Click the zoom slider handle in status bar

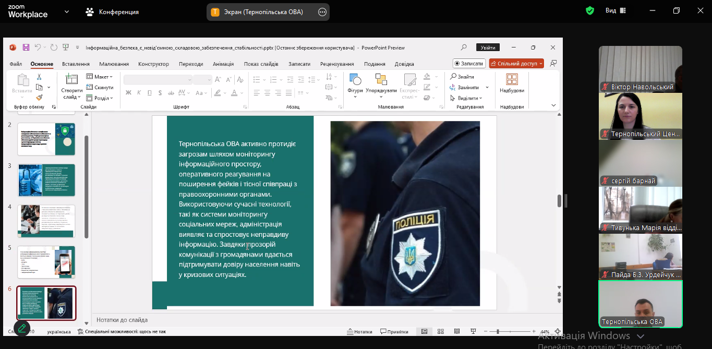pyautogui.click(x=498, y=332)
